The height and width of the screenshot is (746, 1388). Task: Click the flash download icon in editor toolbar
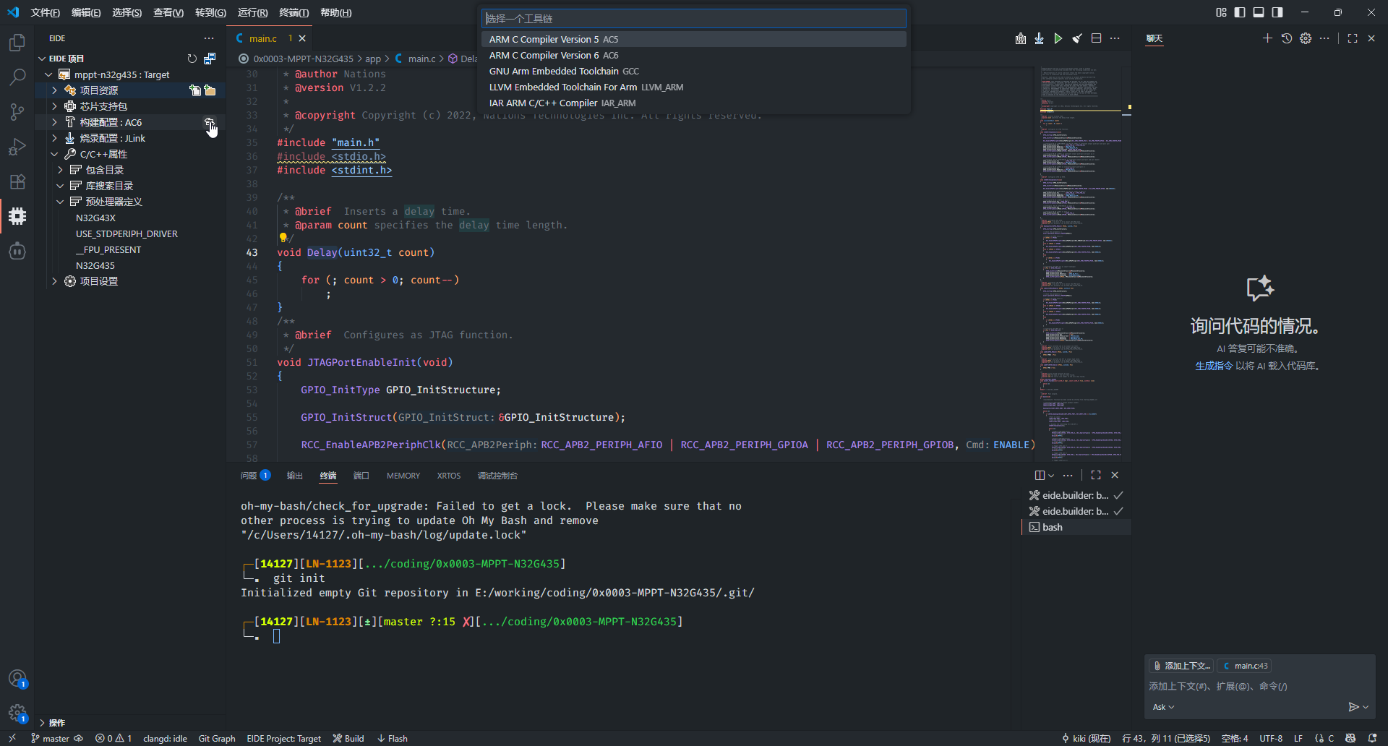point(1039,38)
